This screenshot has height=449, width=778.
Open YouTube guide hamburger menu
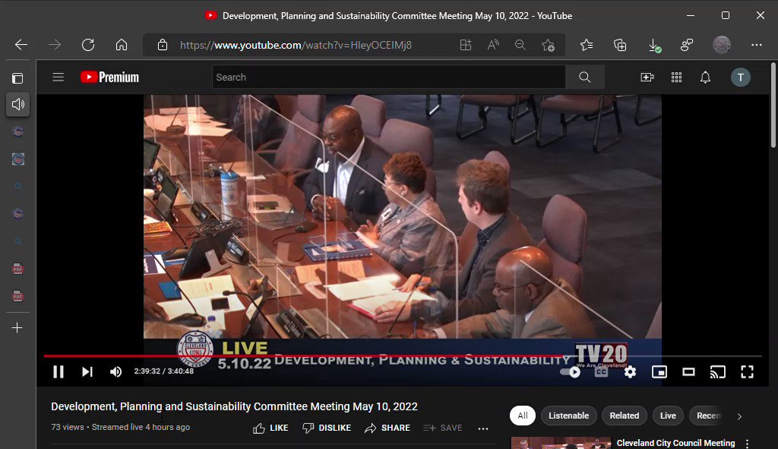pos(58,77)
